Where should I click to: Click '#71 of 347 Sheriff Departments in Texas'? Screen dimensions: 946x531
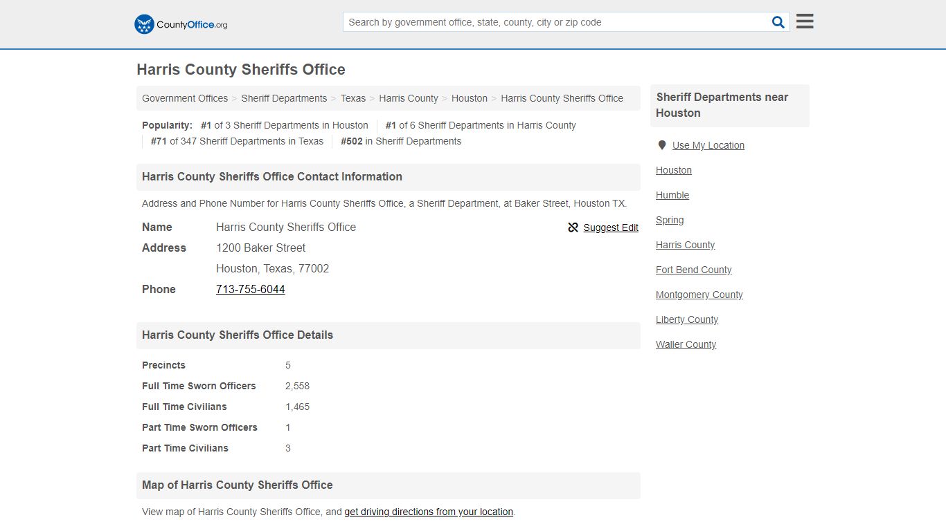(237, 141)
